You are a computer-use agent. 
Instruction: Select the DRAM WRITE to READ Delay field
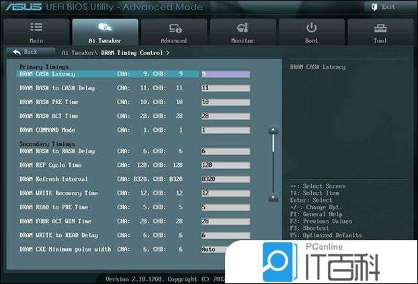point(226,235)
